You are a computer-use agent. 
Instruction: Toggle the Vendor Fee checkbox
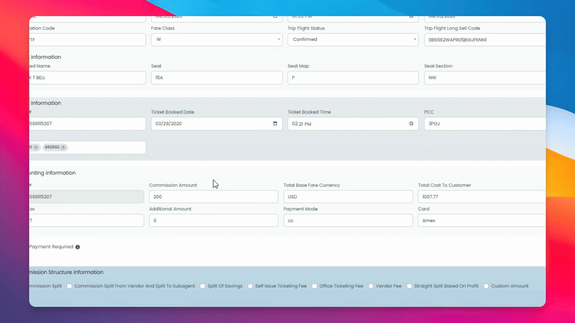[x=371, y=286]
